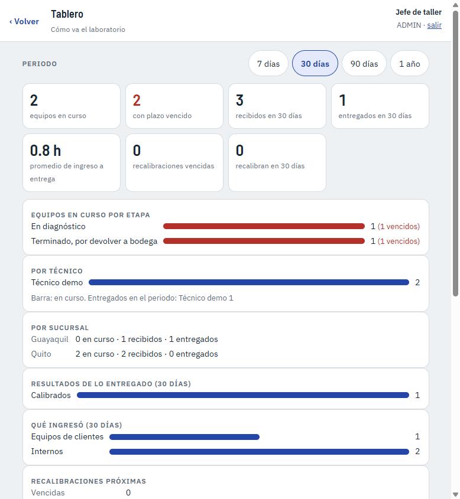This screenshot has width=460, height=499.
Task: Click the 'Tablero' page title
Action: tap(67, 14)
